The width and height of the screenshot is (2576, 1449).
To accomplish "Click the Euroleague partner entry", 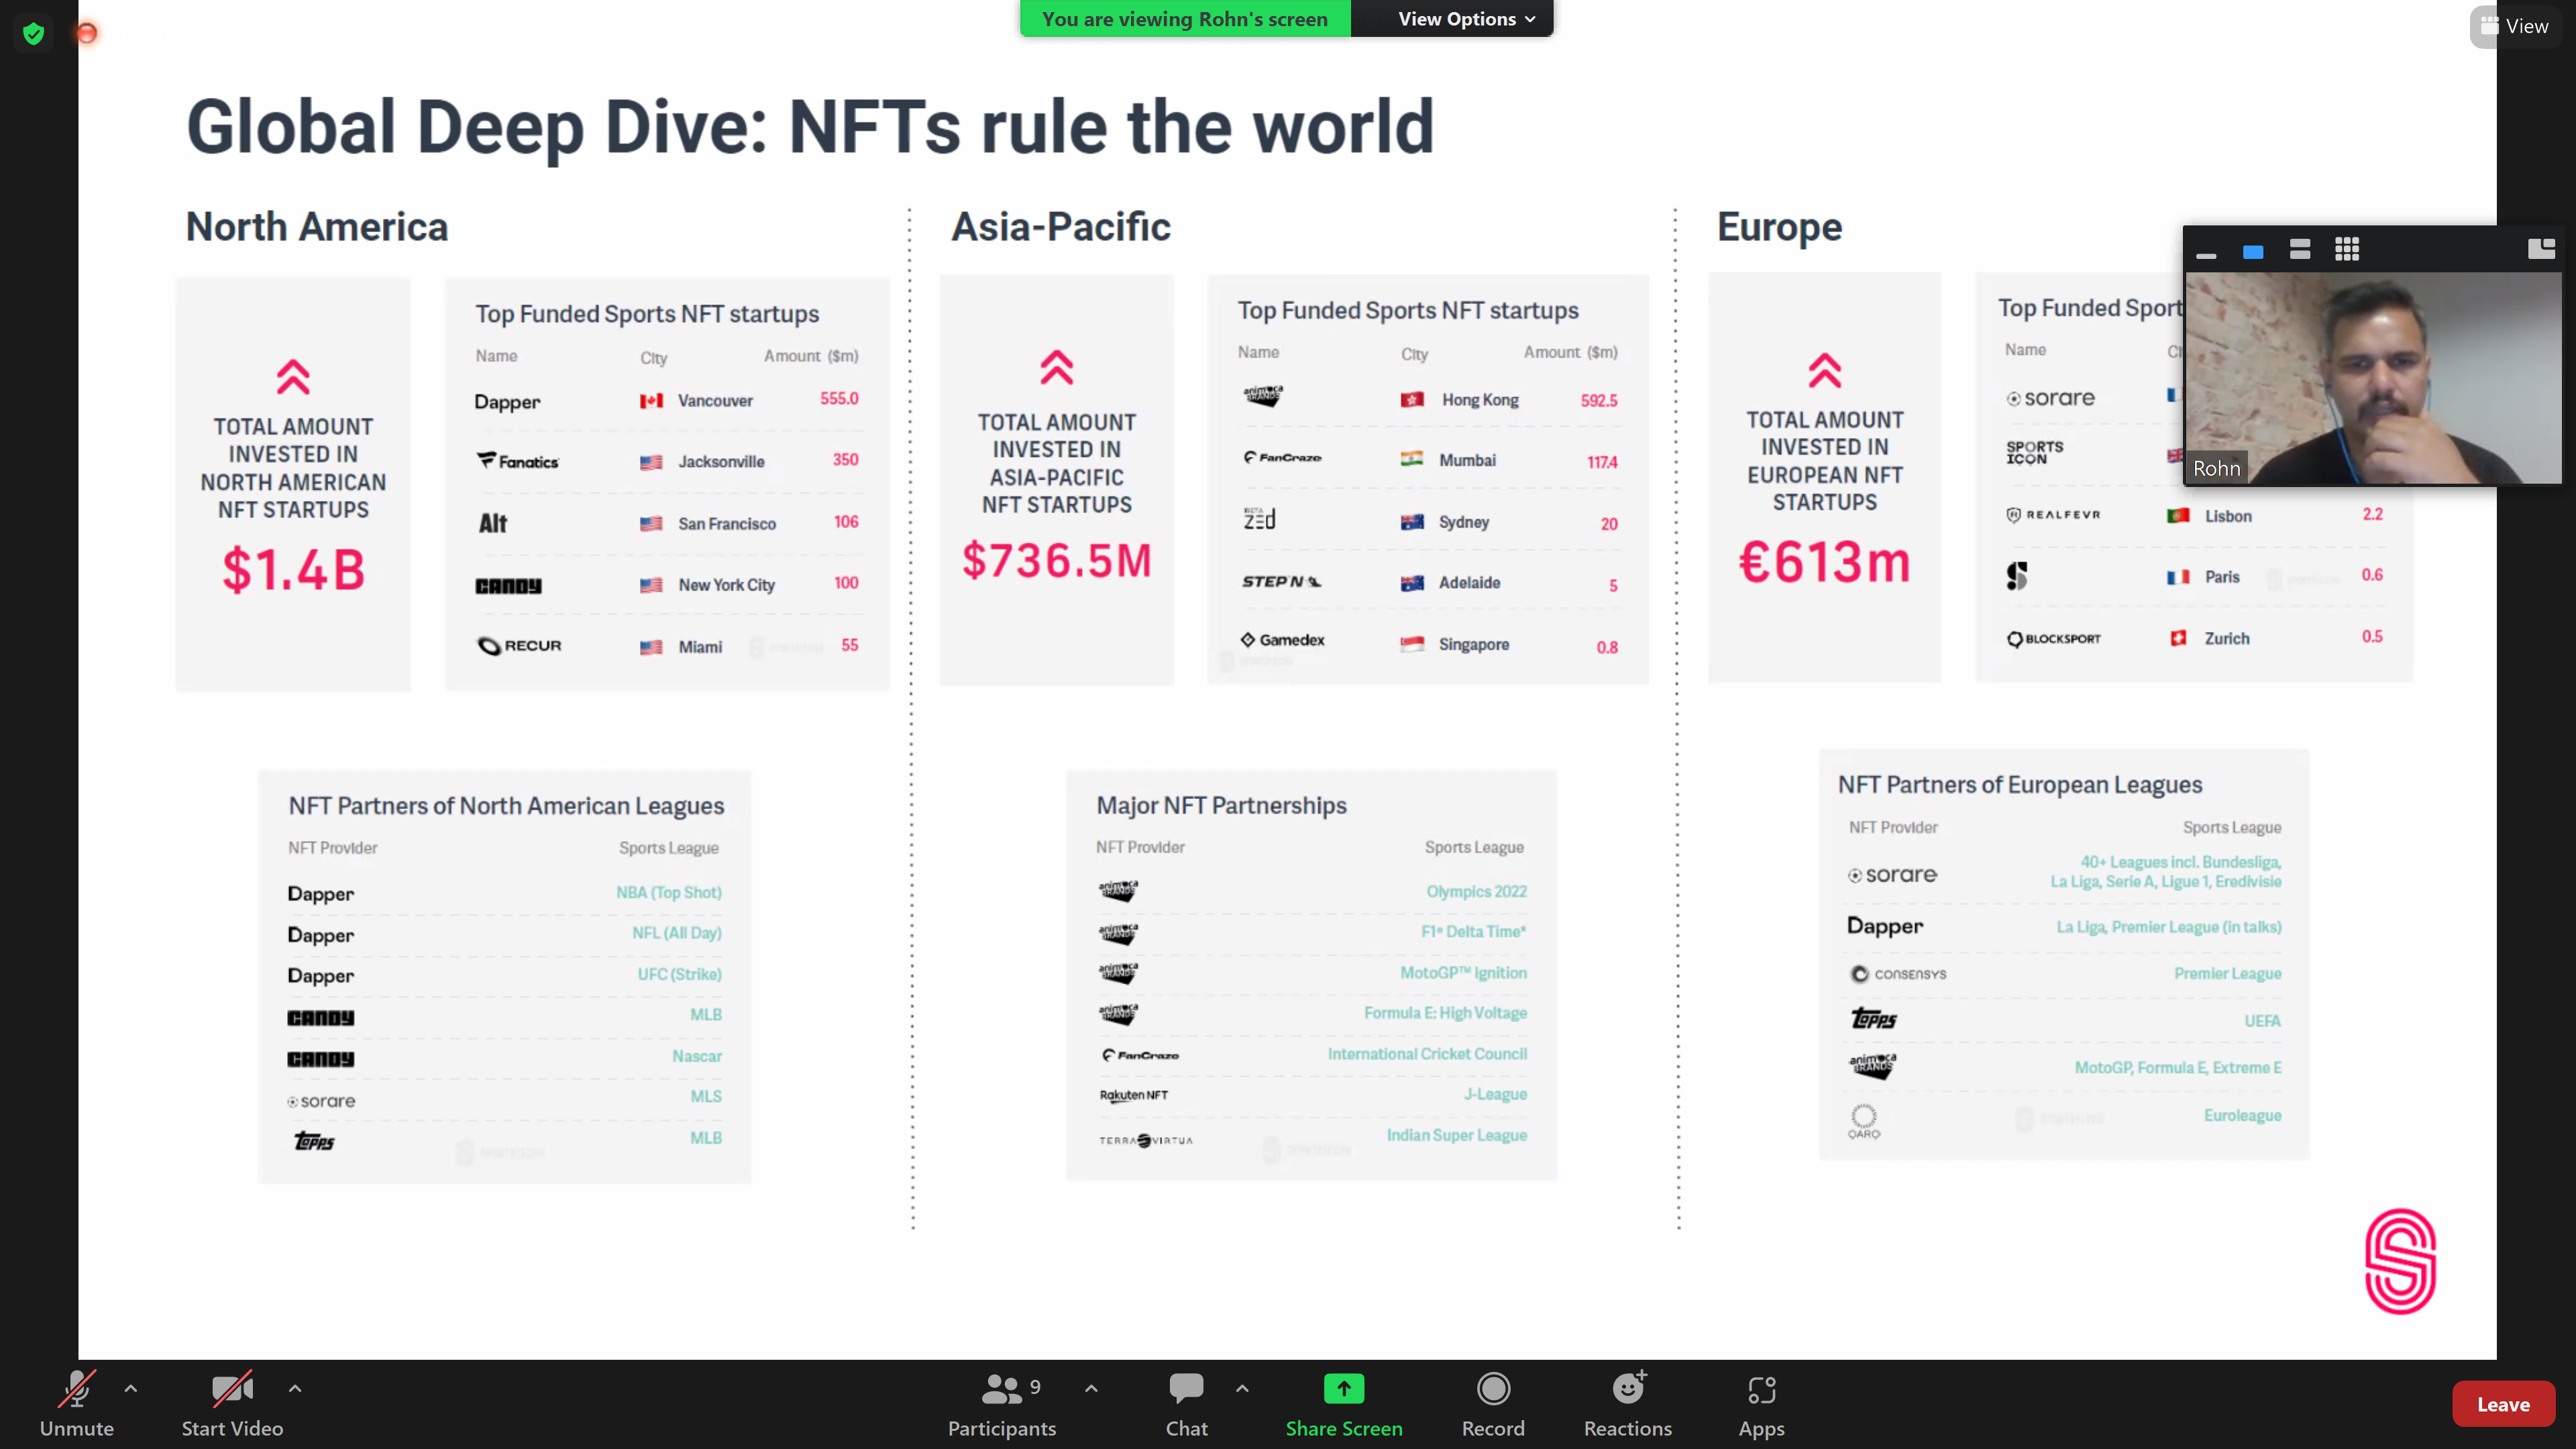I will pyautogui.click(x=2242, y=1116).
